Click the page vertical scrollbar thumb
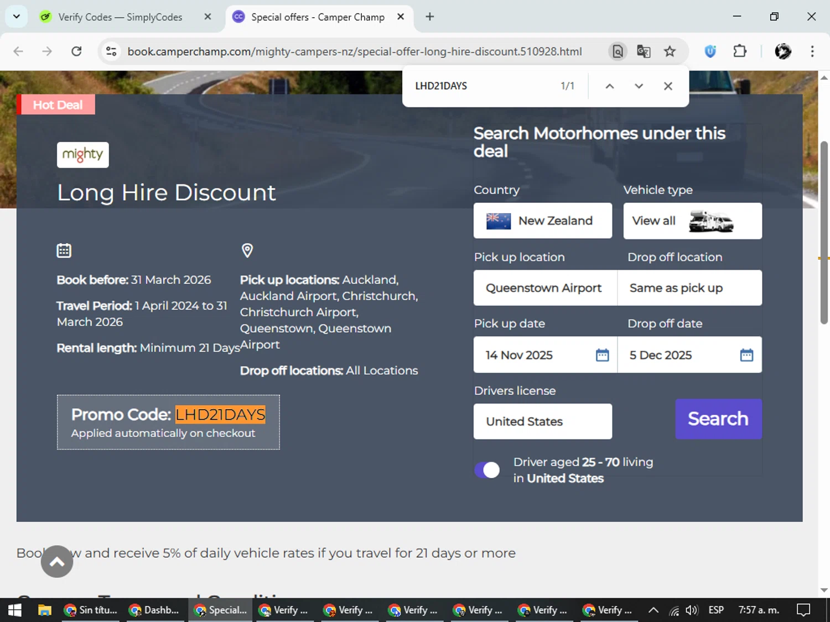The height and width of the screenshot is (622, 830). (824, 232)
